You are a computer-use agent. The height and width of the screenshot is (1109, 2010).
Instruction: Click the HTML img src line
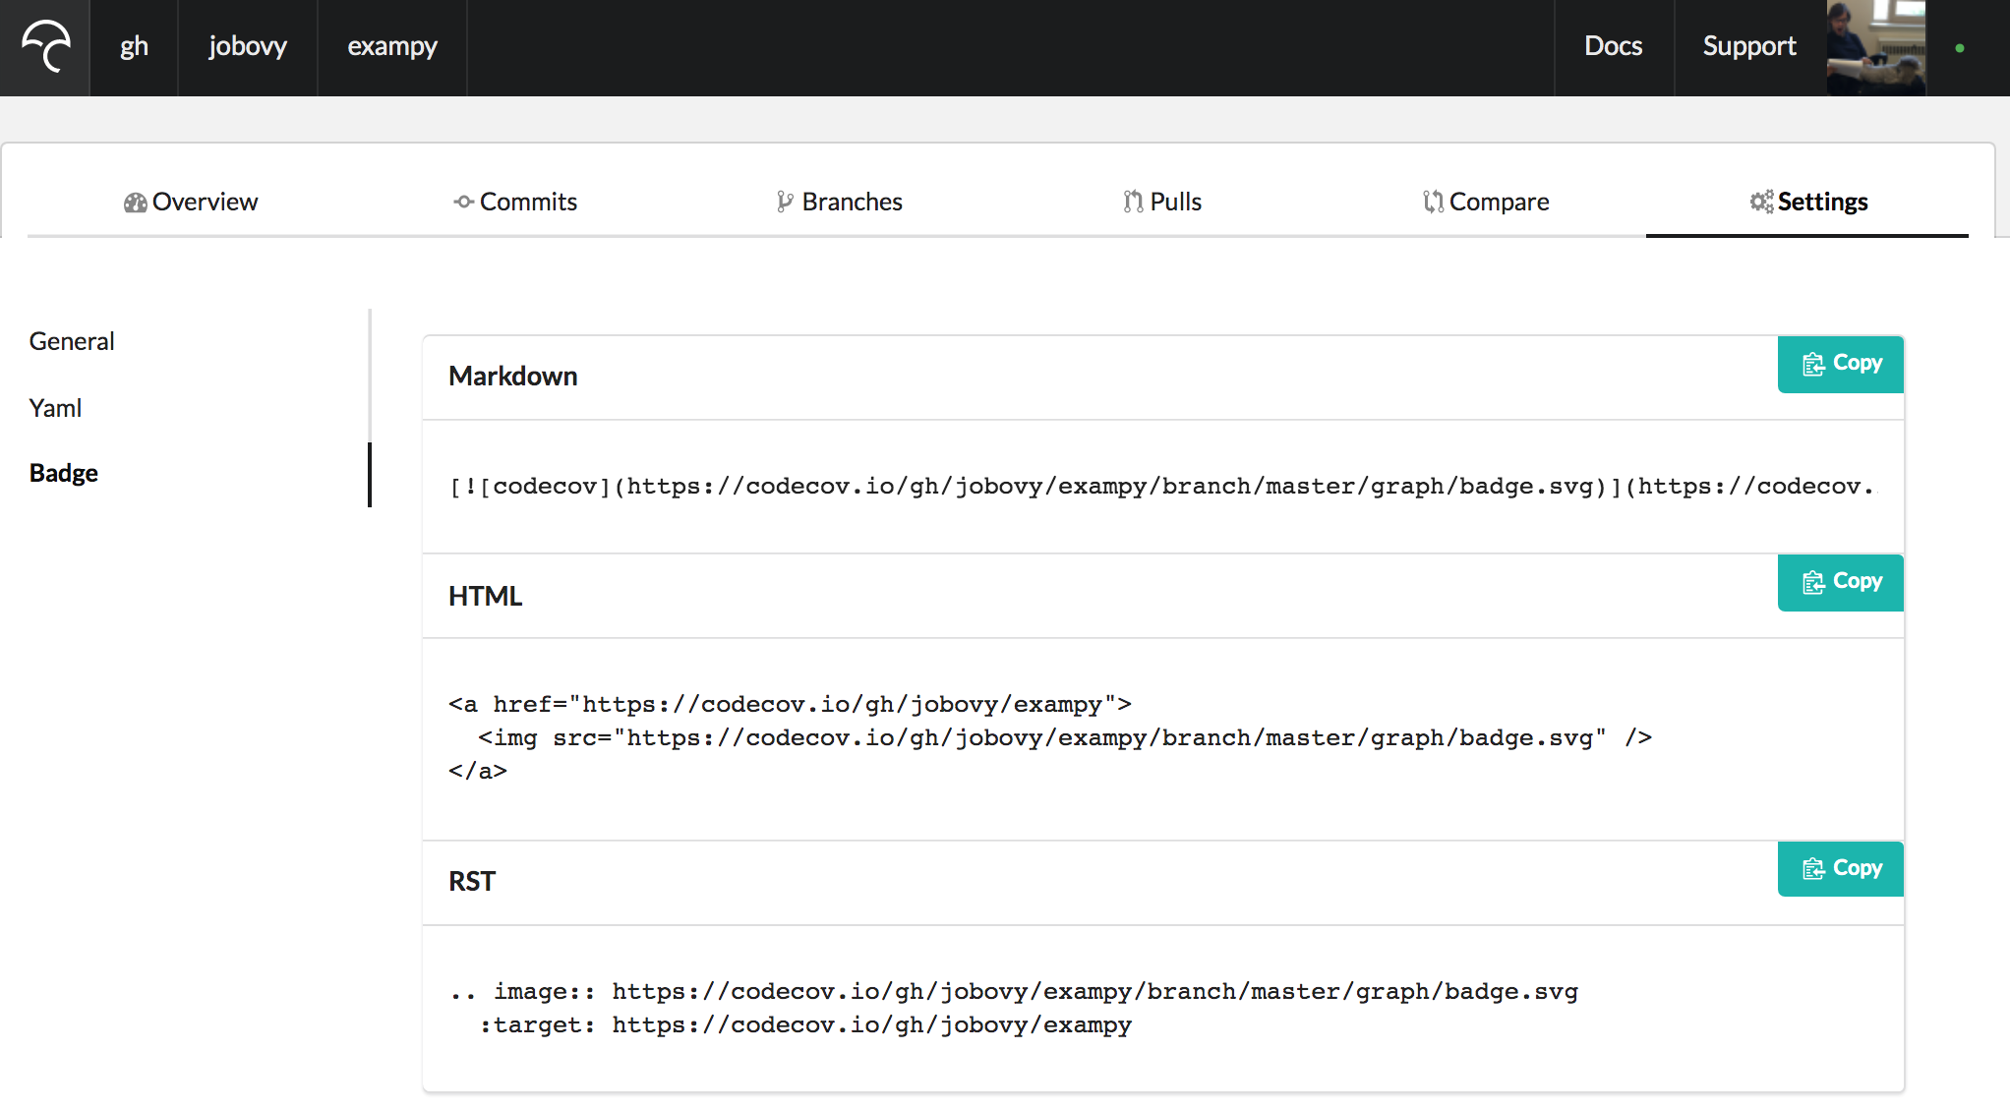pyautogui.click(x=1065, y=737)
